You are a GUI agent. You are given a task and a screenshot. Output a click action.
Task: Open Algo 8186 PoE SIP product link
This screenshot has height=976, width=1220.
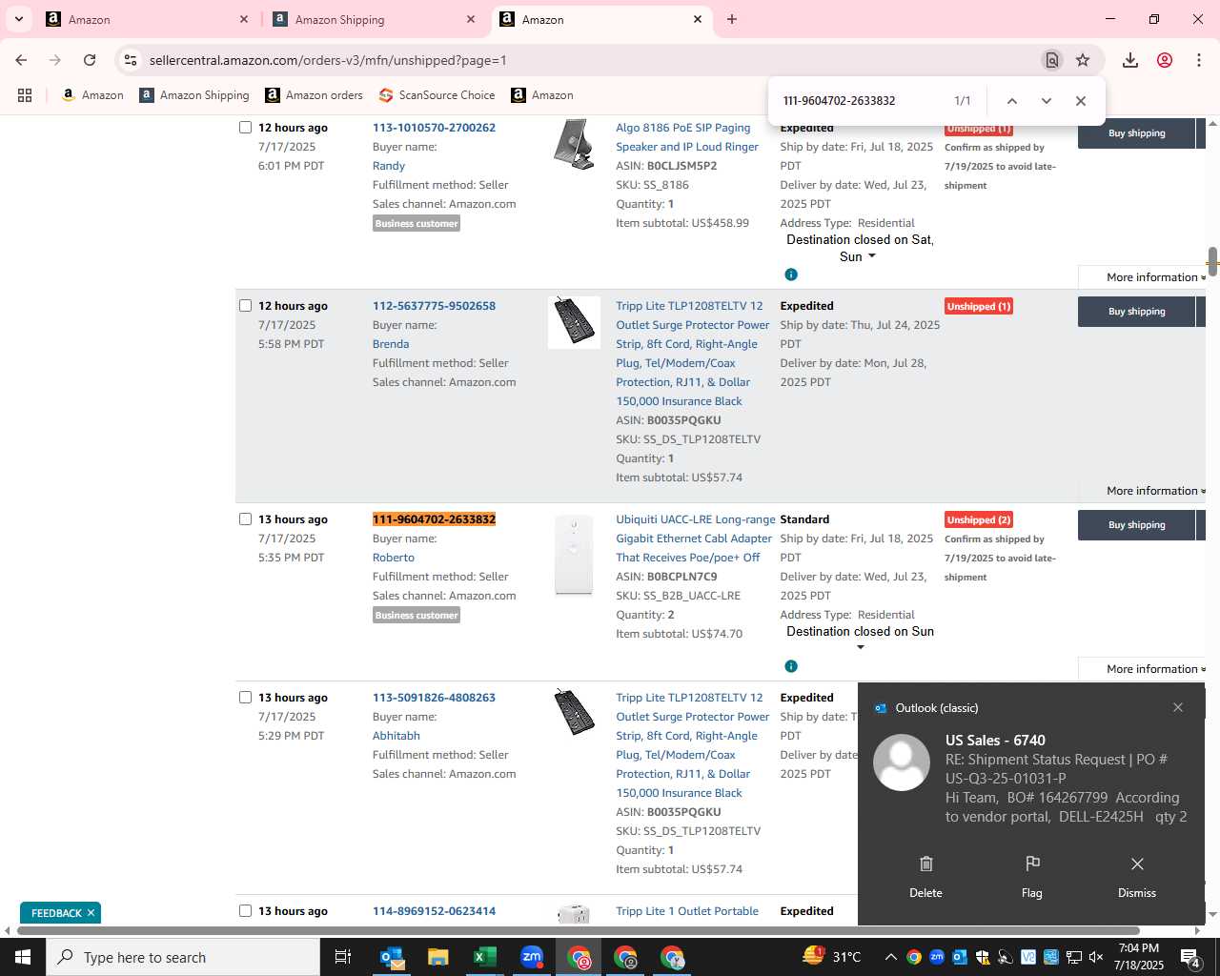[687, 137]
